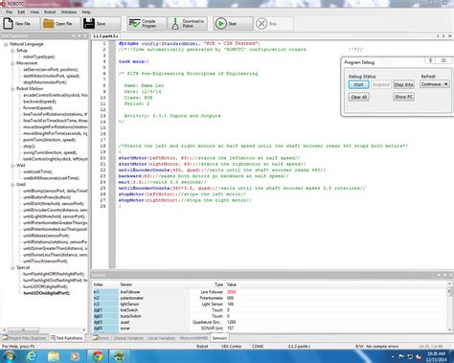This screenshot has height=363, width=454.
Task: Select robotType(type) function
Action: pyautogui.click(x=39, y=57)
